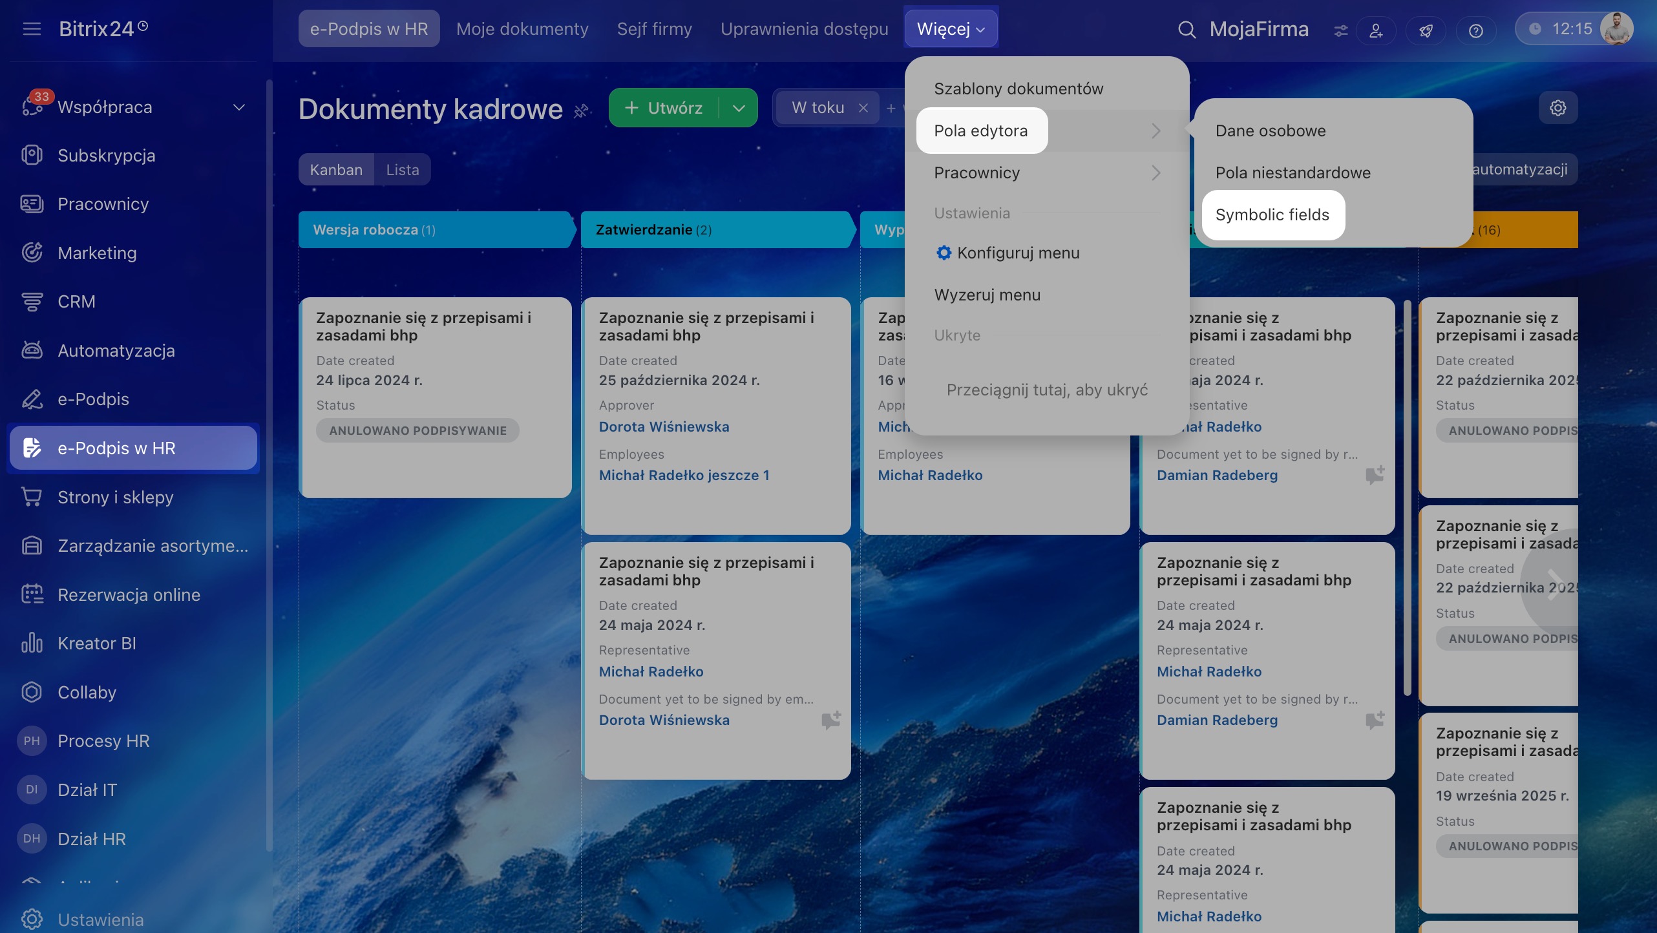Click the kanban column vertical scrollbar
Viewport: 1657px width, 933px height.
pyautogui.click(x=1407, y=498)
